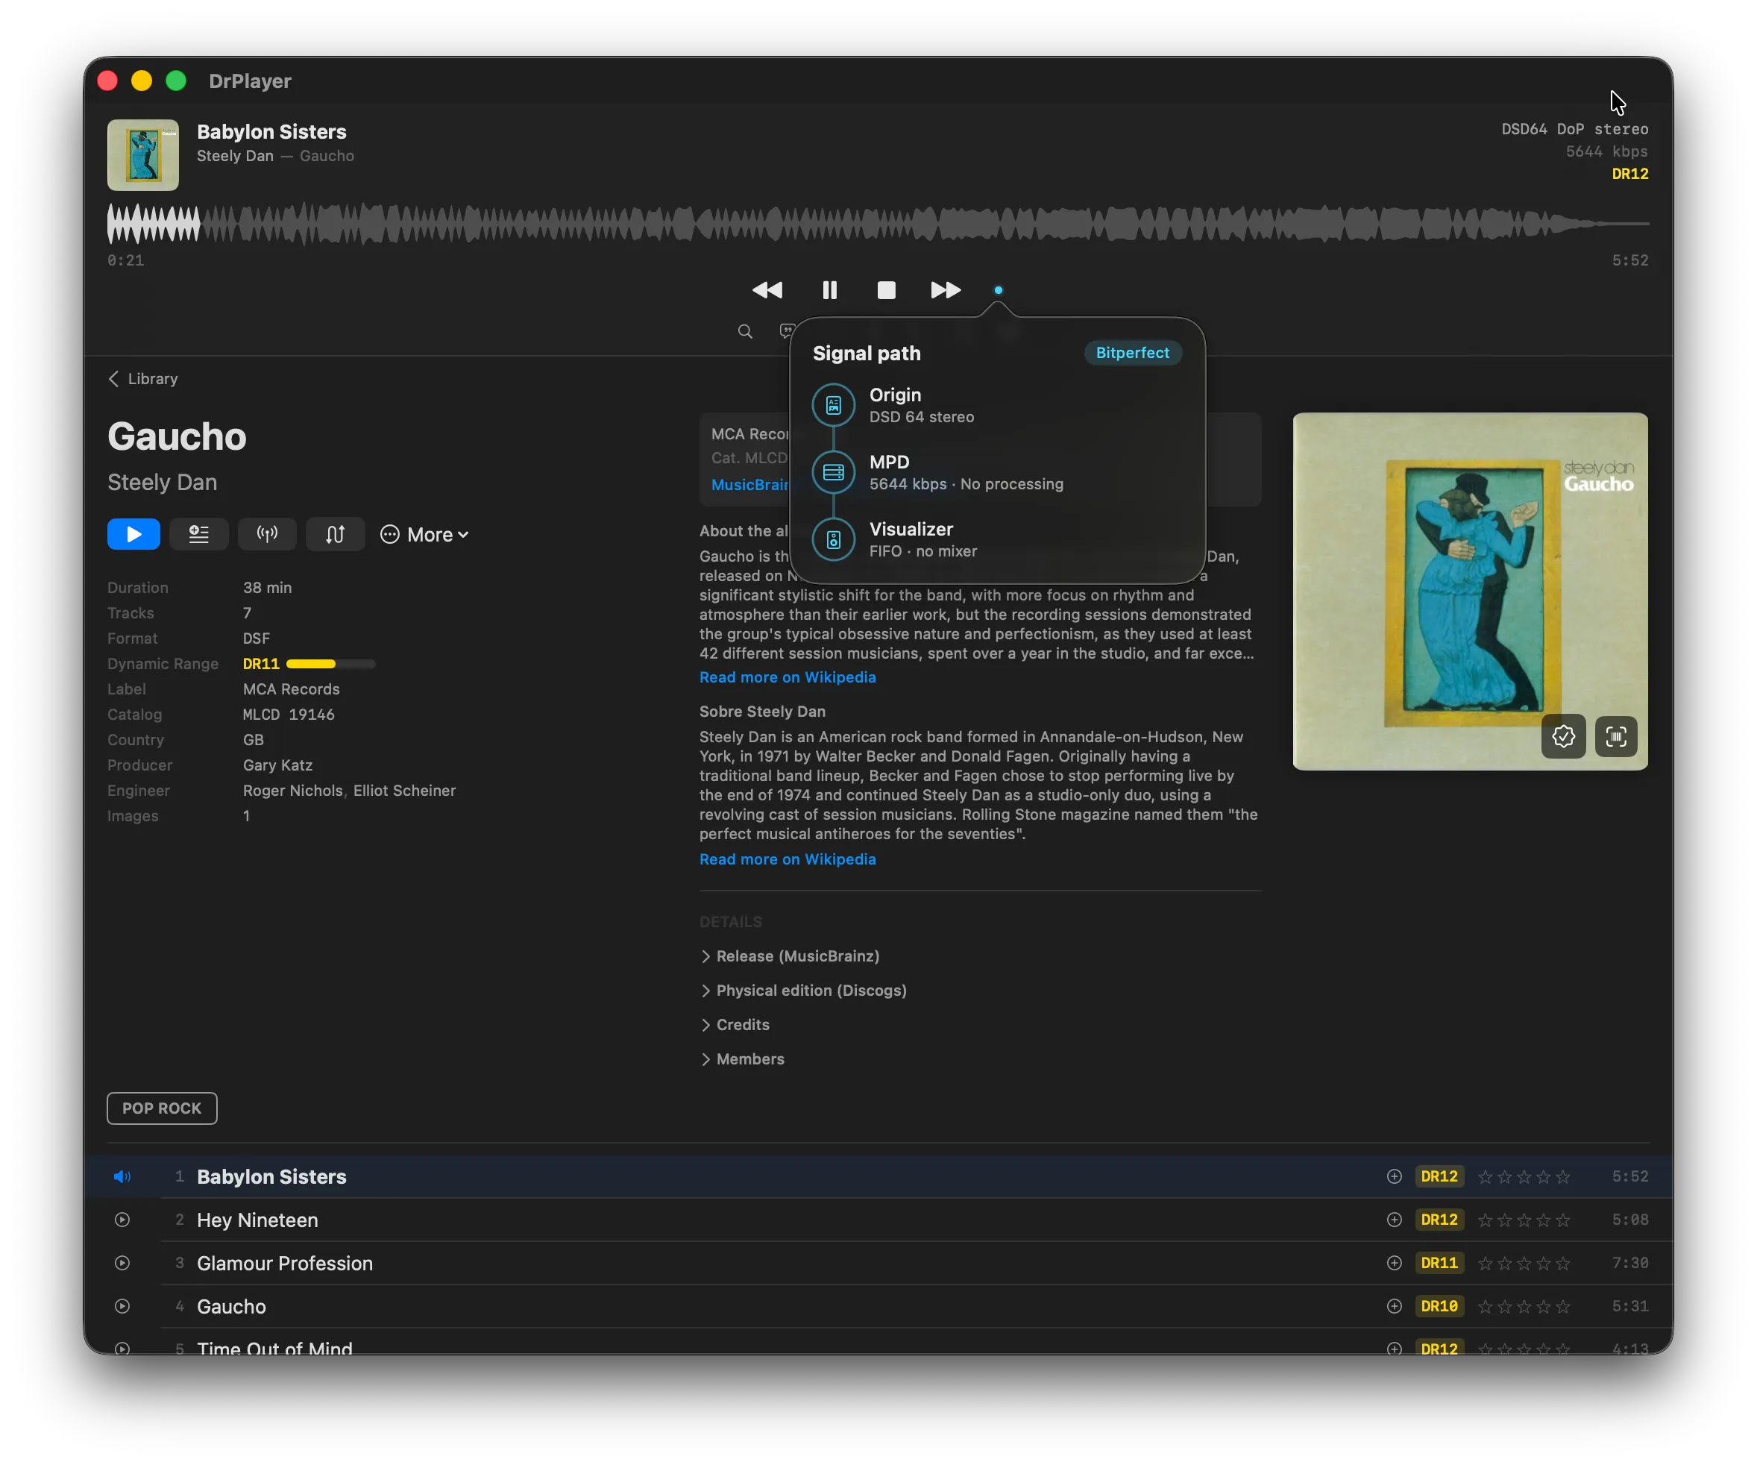Click Gaucho album name in now-playing header
Viewport: 1757px width, 1465px height.
327,156
